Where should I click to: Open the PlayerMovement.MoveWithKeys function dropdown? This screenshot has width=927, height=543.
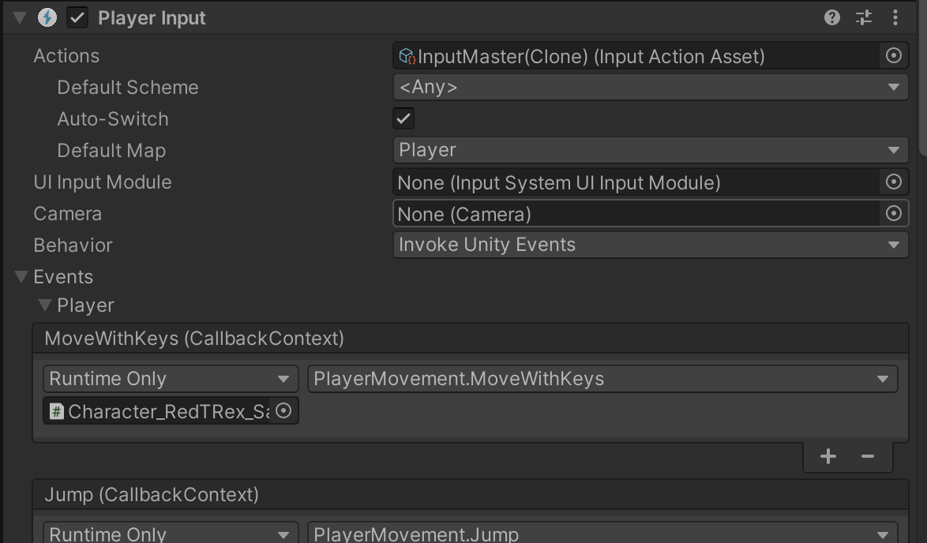(602, 379)
